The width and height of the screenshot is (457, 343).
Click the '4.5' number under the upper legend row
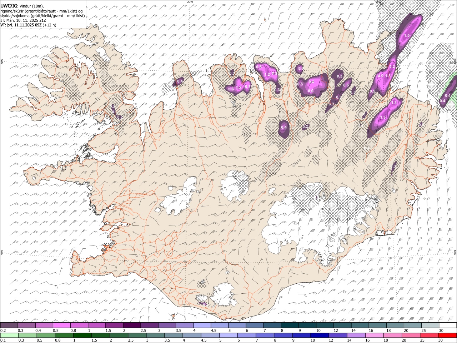213,330
